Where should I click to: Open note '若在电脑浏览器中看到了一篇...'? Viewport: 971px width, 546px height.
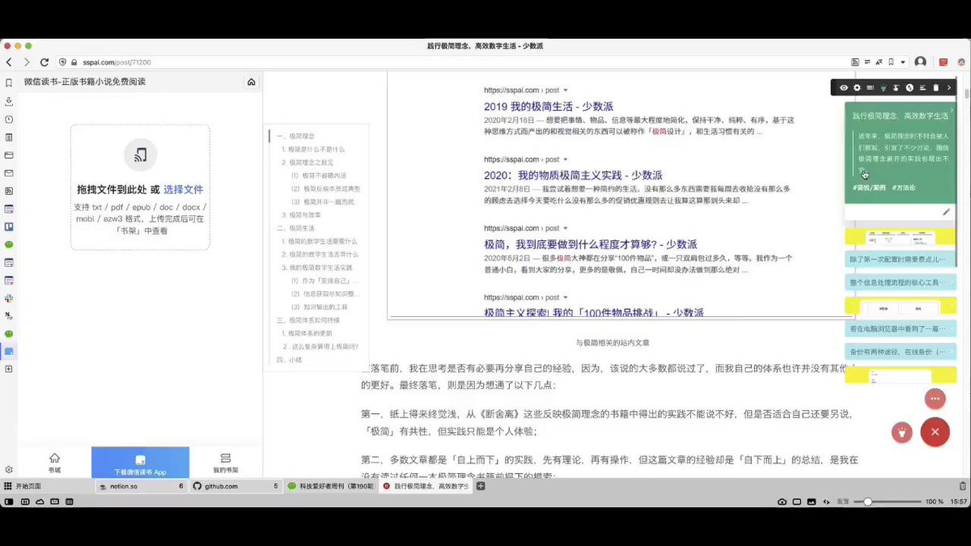(901, 329)
